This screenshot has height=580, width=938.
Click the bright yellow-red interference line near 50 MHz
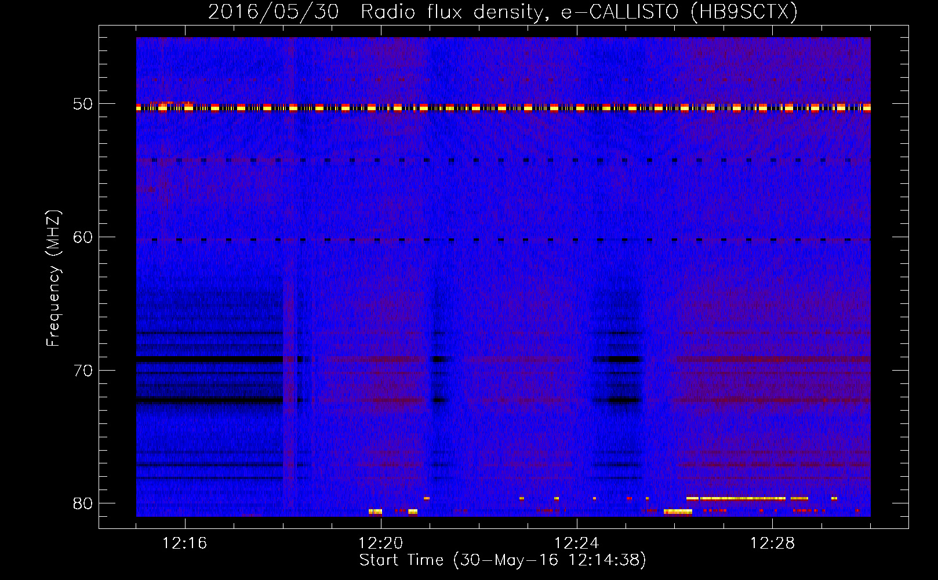tap(503, 107)
